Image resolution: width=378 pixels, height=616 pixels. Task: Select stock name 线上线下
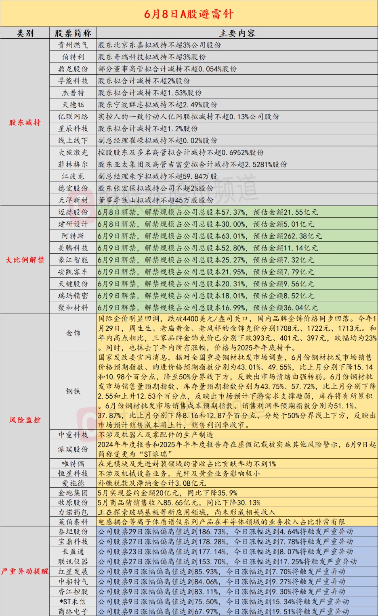[73, 140]
